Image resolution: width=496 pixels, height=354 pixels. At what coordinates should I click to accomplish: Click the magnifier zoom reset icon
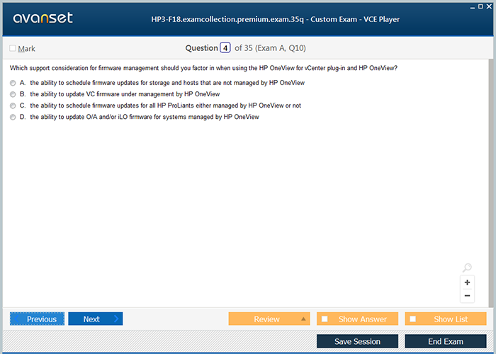tap(467, 268)
